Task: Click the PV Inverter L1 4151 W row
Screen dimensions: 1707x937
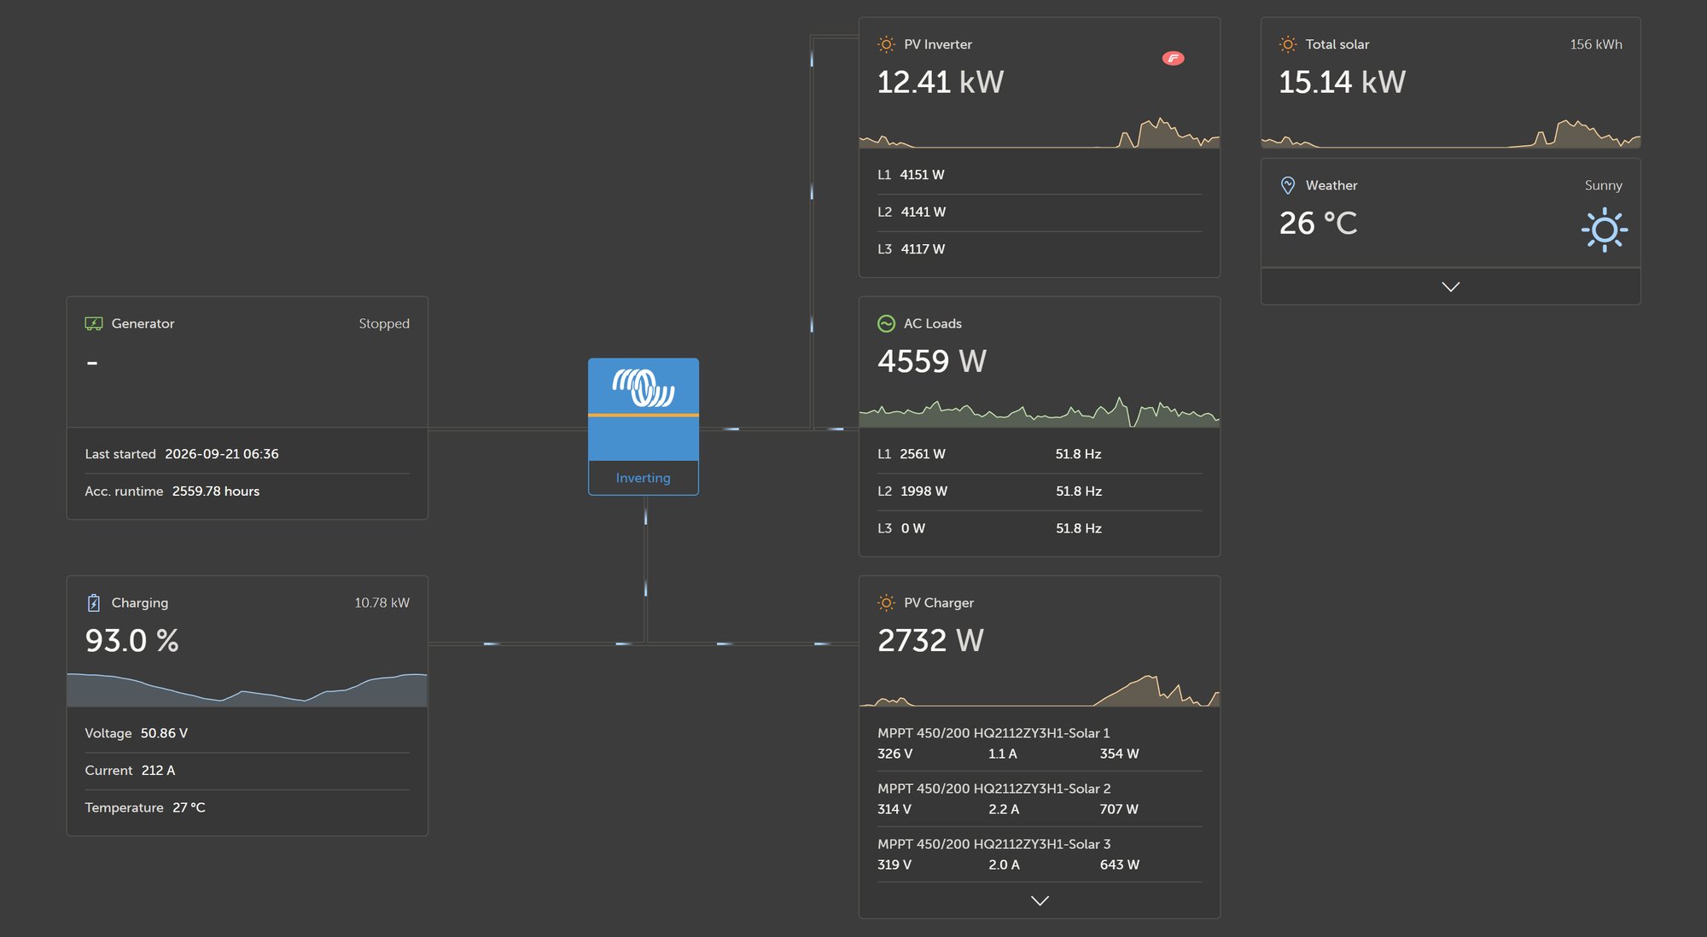Action: [x=1040, y=175]
